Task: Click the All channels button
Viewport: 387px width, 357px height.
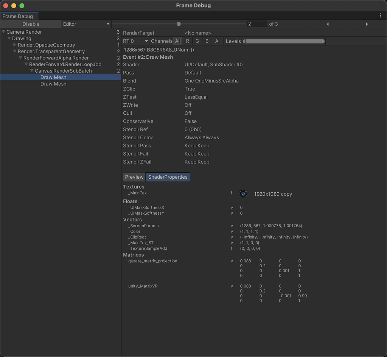Action: [178, 41]
